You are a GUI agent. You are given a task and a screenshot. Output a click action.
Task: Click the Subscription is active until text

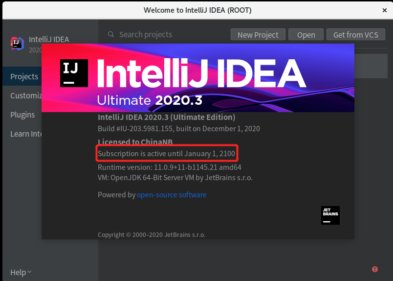click(x=166, y=153)
